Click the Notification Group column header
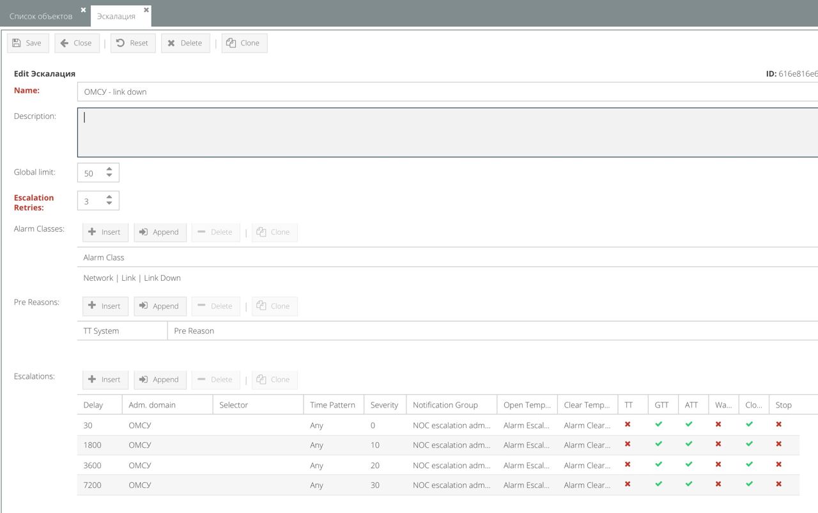This screenshot has height=513, width=818. pos(451,405)
